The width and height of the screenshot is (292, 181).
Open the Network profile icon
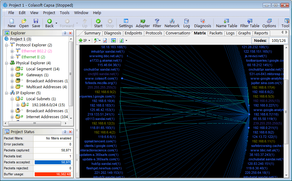point(172,22)
